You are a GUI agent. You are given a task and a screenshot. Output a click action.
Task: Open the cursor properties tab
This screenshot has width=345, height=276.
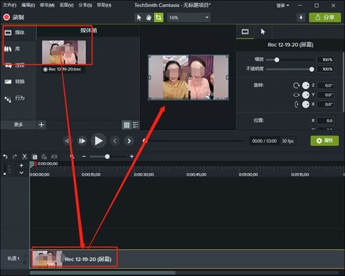263,32
